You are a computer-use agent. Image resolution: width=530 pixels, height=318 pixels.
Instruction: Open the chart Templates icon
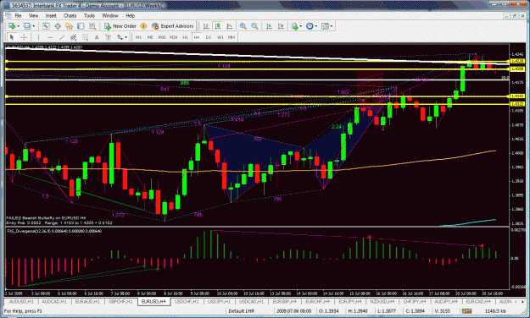(x=325, y=26)
